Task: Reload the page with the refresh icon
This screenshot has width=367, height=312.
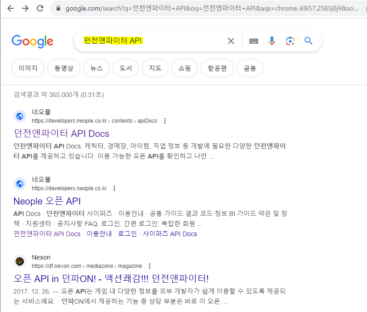Action: (40, 8)
